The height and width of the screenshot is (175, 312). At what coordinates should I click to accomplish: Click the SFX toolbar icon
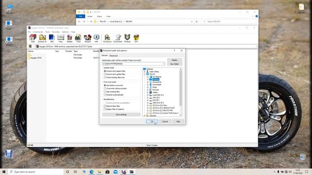click(x=136, y=38)
